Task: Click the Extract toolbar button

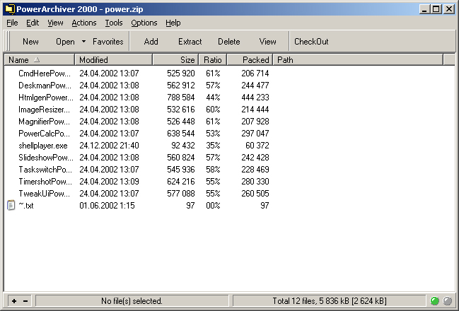Action: [x=190, y=42]
